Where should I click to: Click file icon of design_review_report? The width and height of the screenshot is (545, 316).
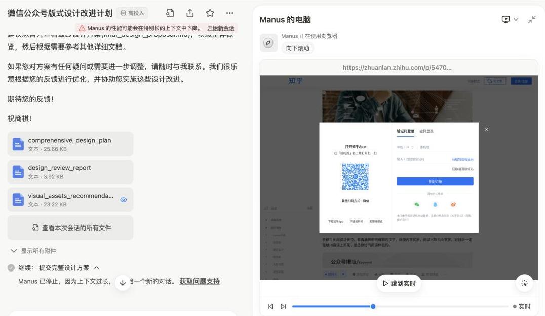tap(18, 172)
